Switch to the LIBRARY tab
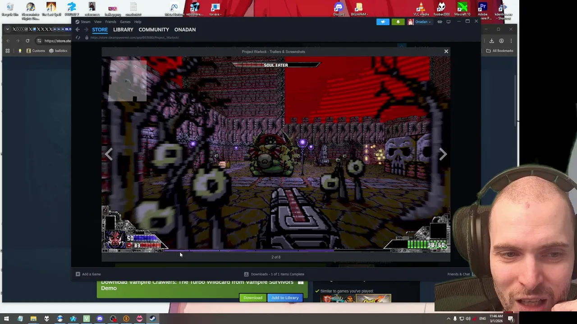 (x=123, y=30)
